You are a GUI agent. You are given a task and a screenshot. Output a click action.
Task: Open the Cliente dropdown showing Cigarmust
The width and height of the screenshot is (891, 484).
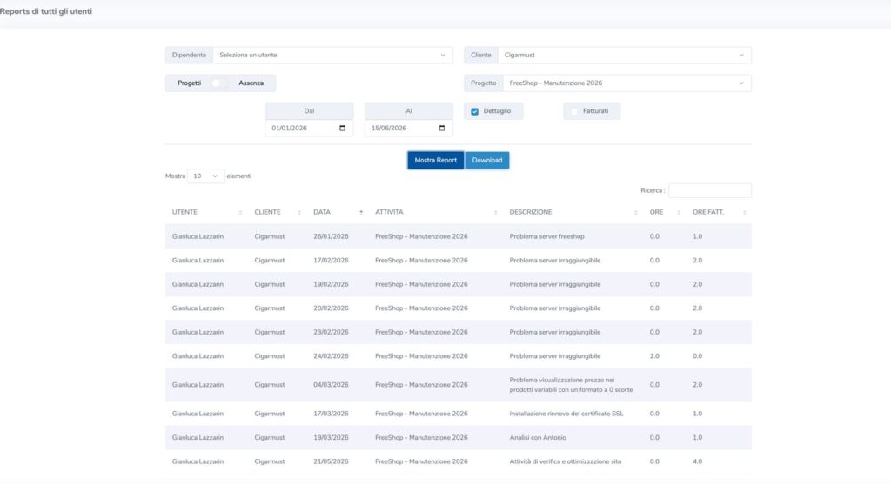point(624,55)
